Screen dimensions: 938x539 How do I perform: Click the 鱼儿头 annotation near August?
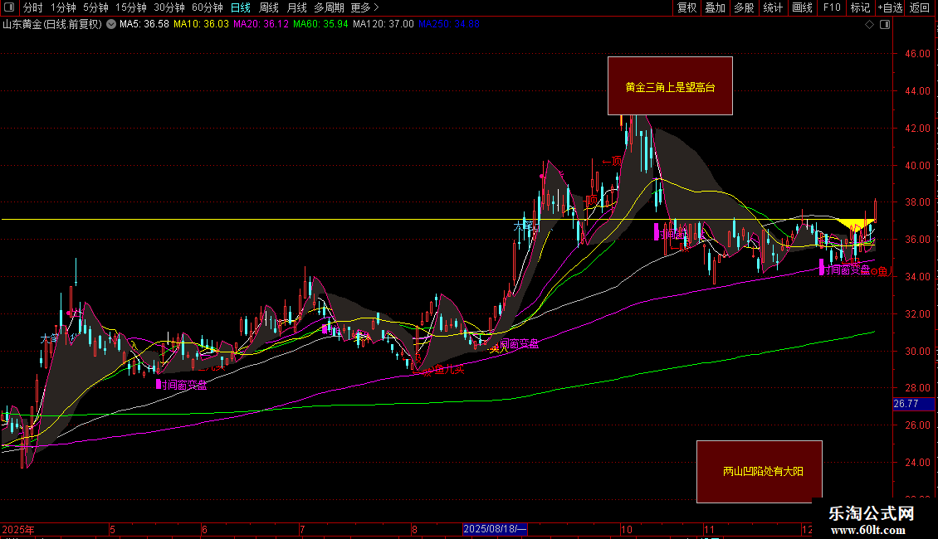coord(449,369)
